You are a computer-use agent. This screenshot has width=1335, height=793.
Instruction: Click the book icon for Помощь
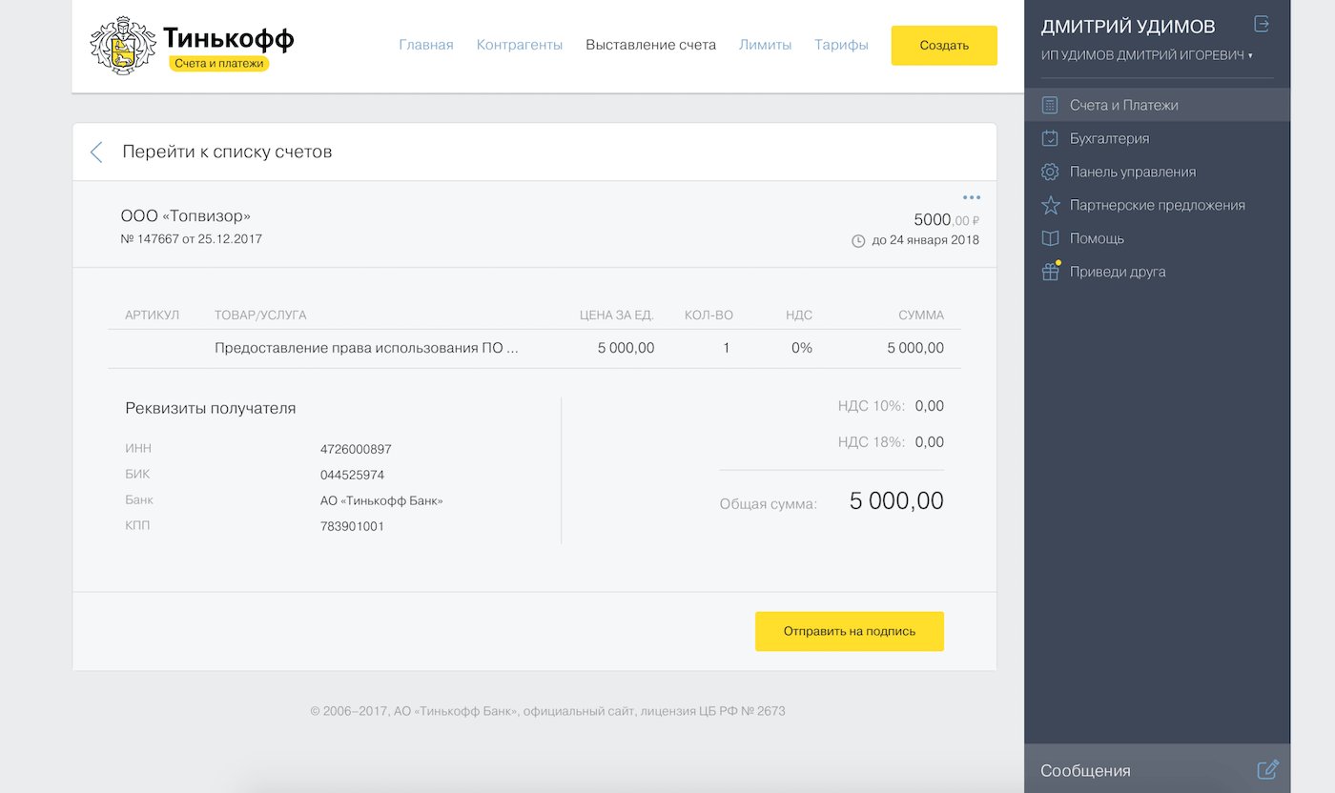pyautogui.click(x=1050, y=238)
